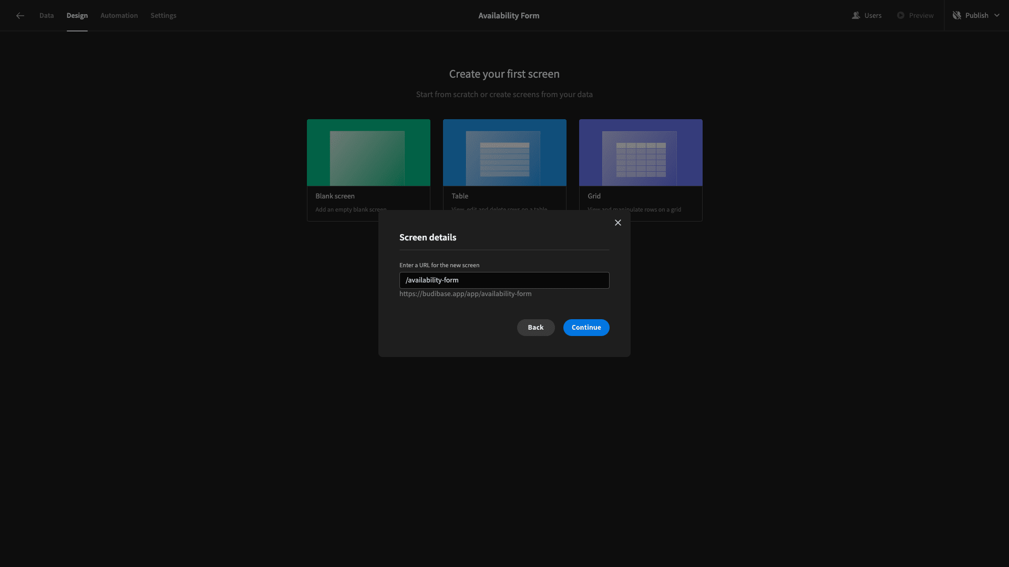Click the Preview play icon

point(901,16)
